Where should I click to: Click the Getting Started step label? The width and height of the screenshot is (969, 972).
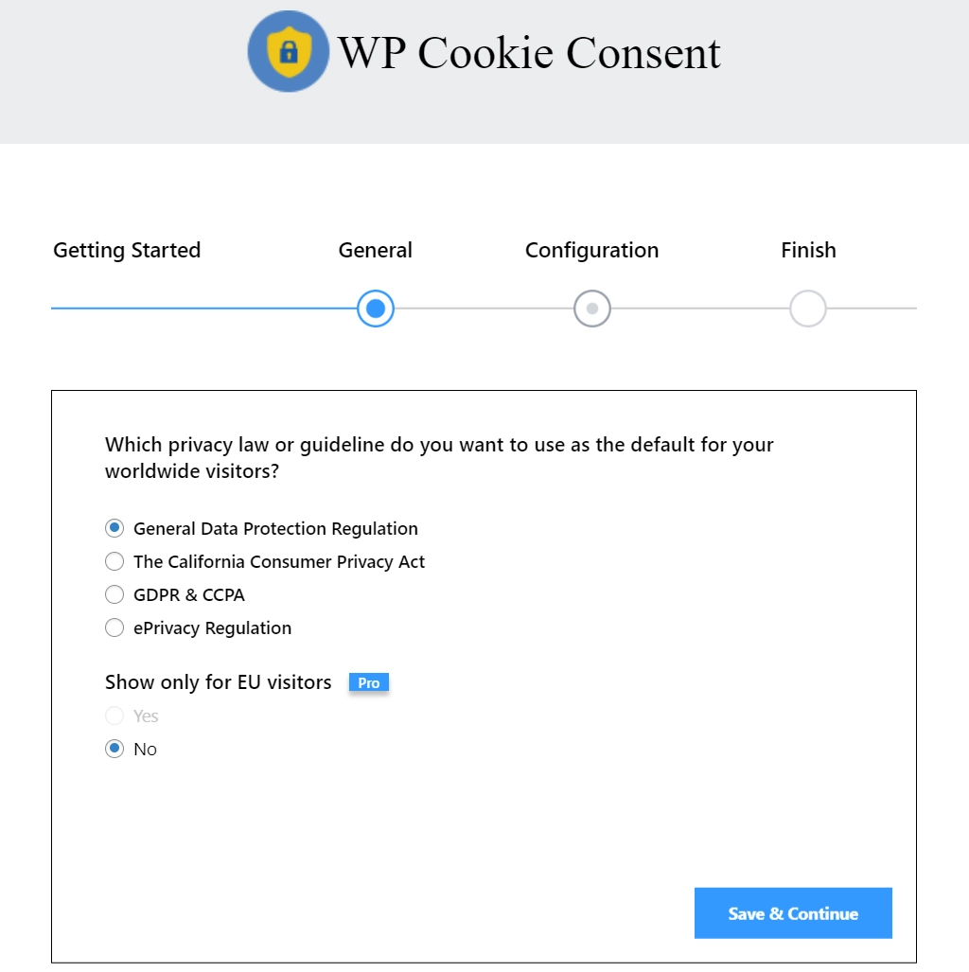(127, 250)
